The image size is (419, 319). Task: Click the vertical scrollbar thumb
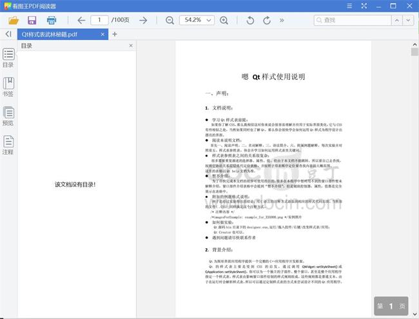click(414, 52)
